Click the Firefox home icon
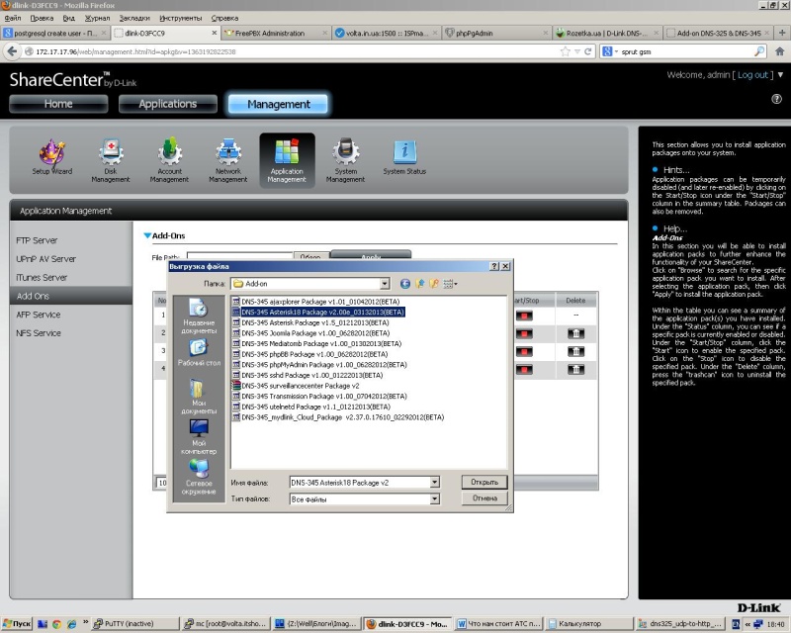Screen dimensions: 791x633 [x=779, y=51]
